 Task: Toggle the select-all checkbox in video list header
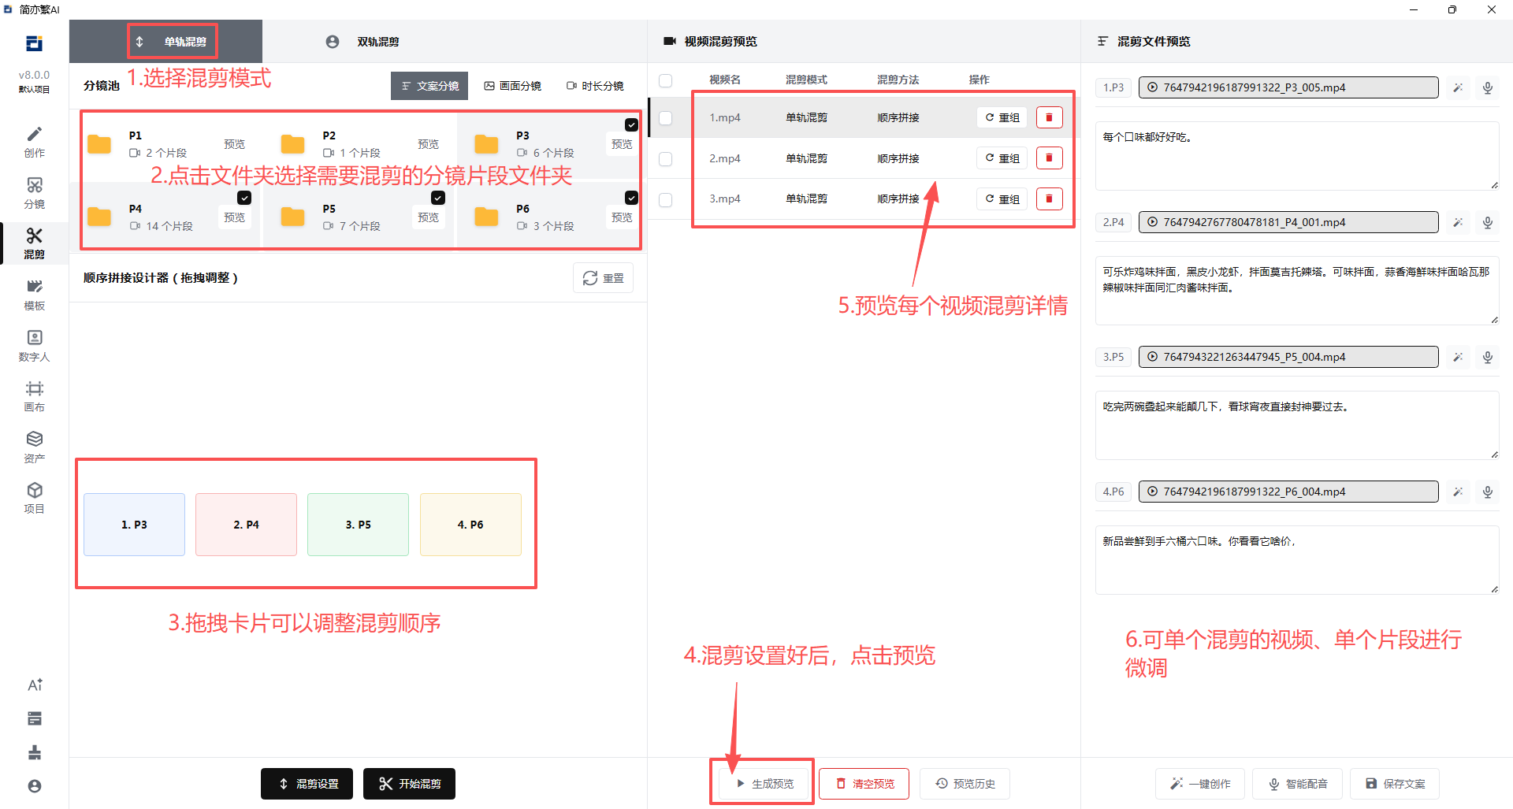pos(666,80)
